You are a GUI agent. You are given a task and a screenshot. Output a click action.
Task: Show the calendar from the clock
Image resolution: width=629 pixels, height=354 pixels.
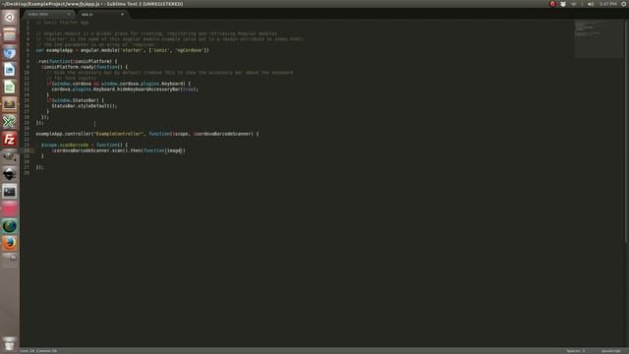point(608,4)
